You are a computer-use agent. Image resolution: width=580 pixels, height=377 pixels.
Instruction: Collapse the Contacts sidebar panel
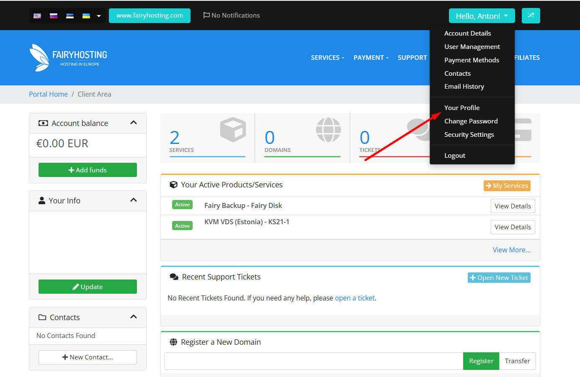click(134, 317)
